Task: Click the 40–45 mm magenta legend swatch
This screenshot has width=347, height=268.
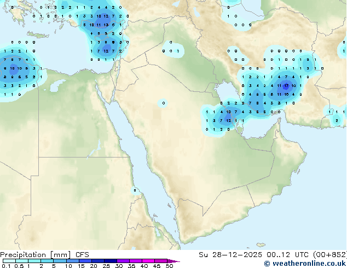Action: pos(148,261)
